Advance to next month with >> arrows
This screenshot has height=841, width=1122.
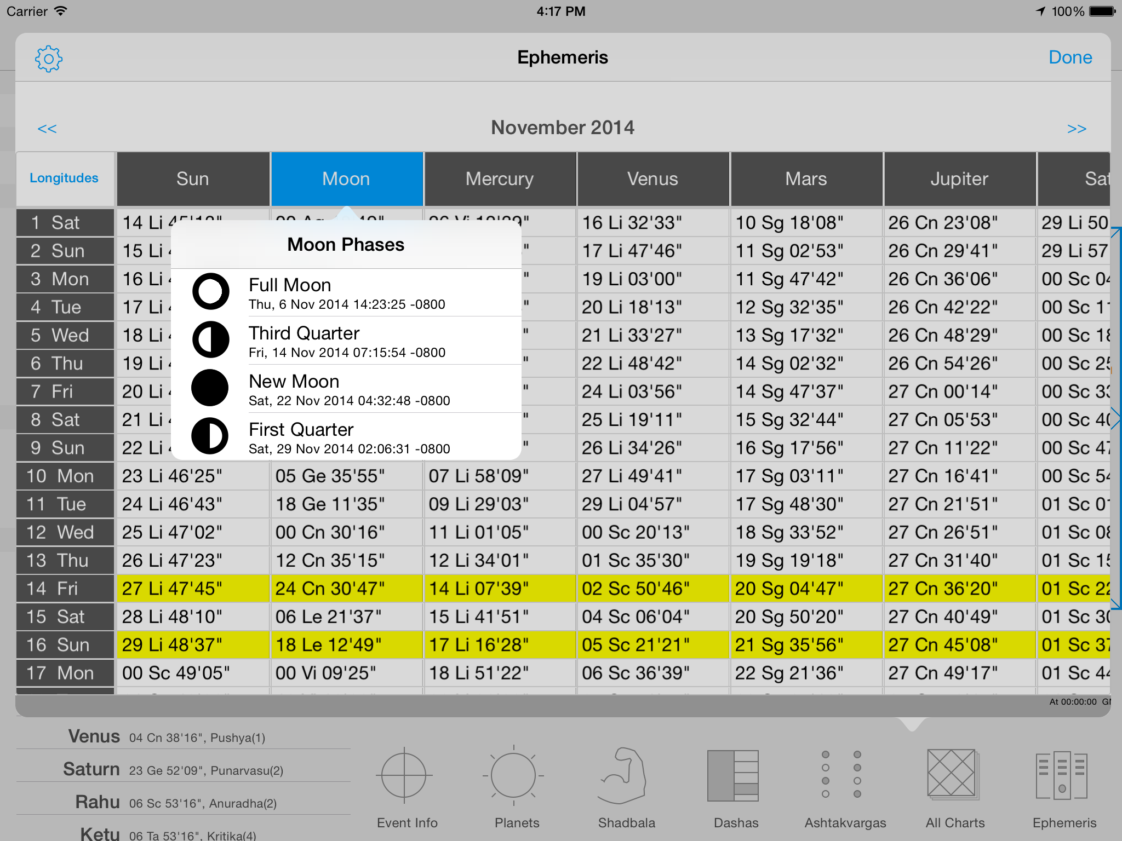pos(1077,129)
